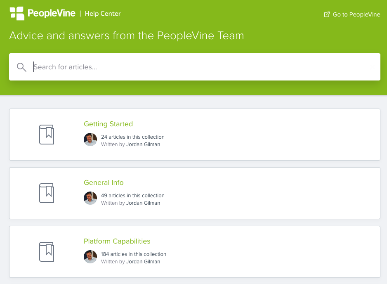Open the Getting Started collection
Viewport: 387px width, 284px height.
108,124
